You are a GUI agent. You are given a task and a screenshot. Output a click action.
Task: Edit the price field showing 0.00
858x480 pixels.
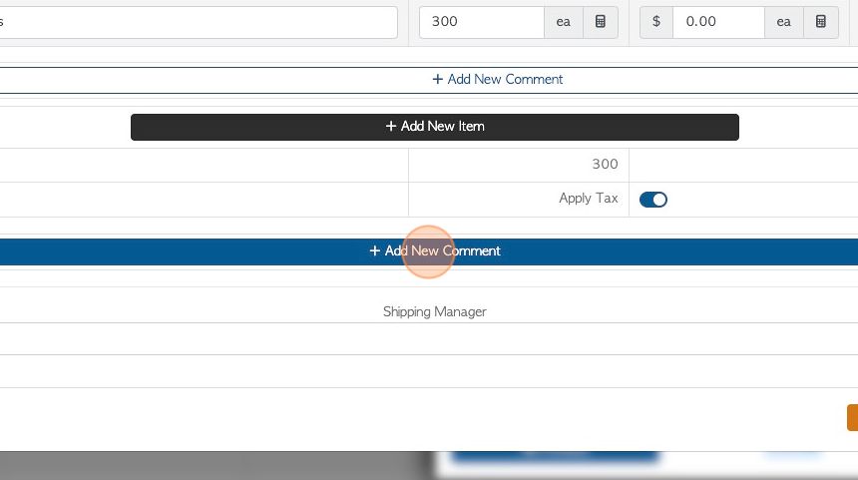[718, 22]
